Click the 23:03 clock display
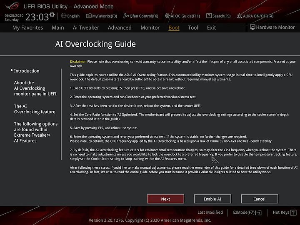Viewport: 300px width, 225px height. click(37, 17)
